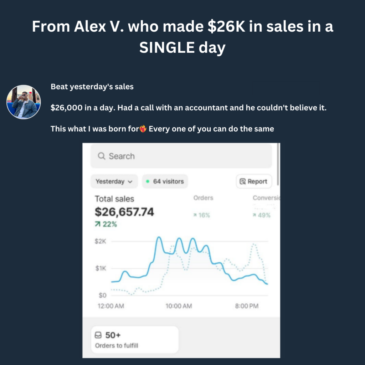Select the Total sales metric tab

coord(114,199)
